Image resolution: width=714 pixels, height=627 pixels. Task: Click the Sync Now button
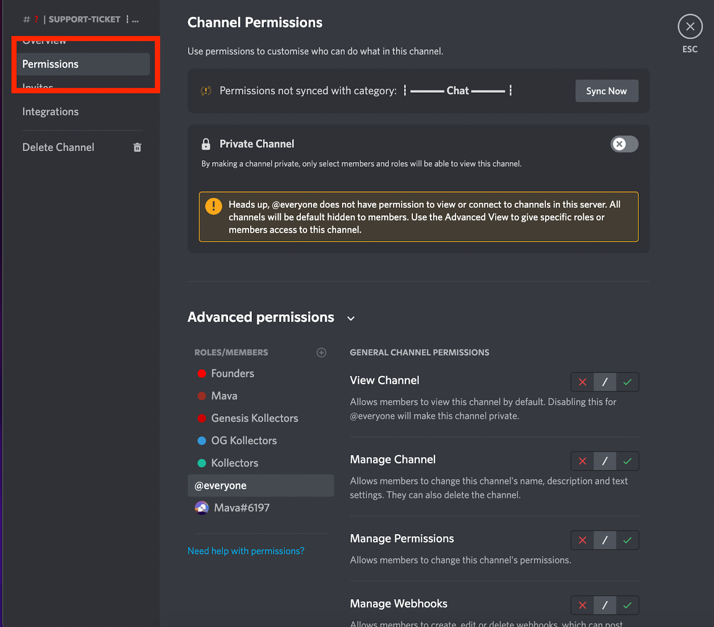(x=606, y=91)
